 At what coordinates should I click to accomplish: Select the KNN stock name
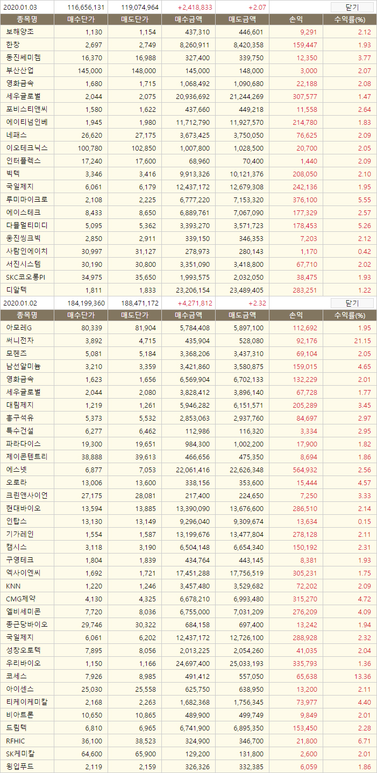[13, 586]
